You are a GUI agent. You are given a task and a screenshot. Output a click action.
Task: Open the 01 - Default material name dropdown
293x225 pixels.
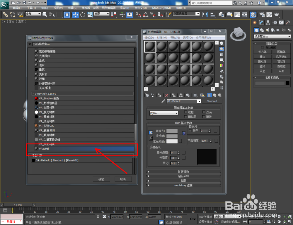coord(184,101)
